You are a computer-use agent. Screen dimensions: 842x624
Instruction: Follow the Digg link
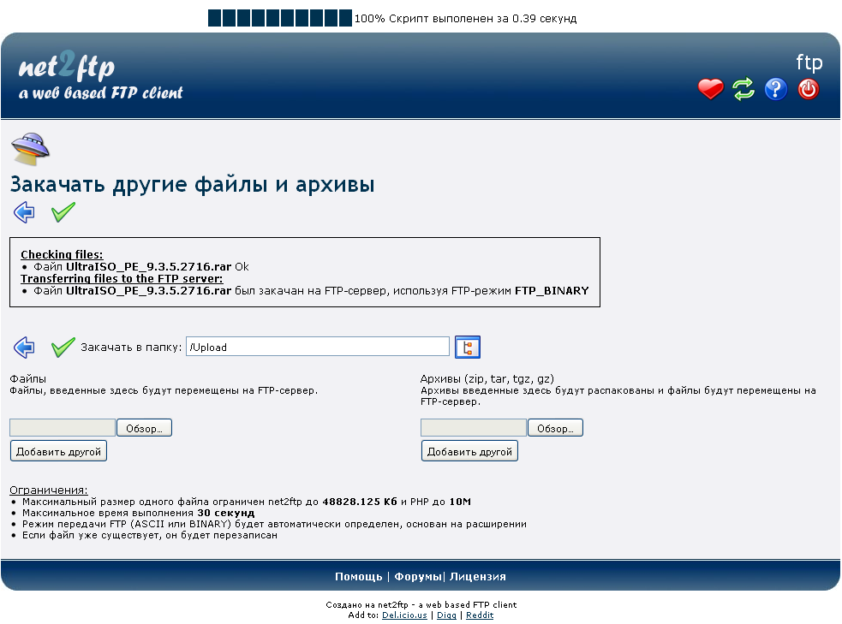446,615
